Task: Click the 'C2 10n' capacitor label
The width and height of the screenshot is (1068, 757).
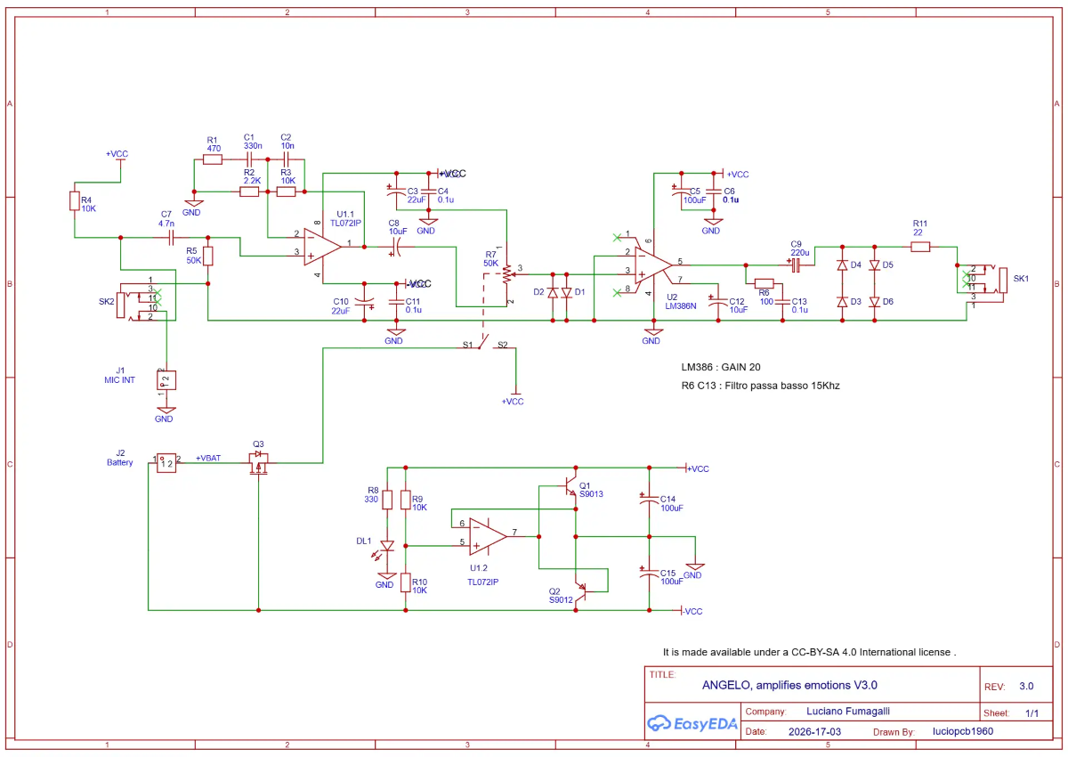Action: coord(287,141)
